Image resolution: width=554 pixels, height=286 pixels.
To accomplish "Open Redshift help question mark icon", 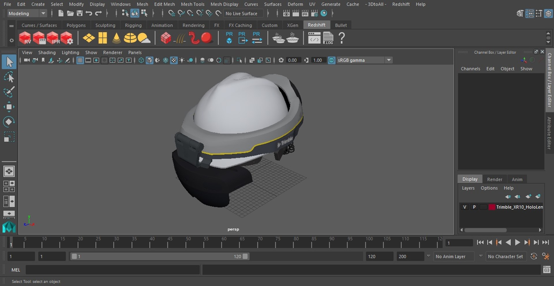I will coord(342,38).
